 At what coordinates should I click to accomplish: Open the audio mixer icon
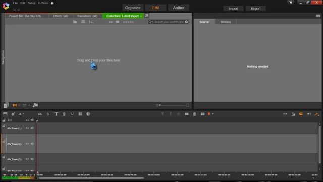click(40, 114)
